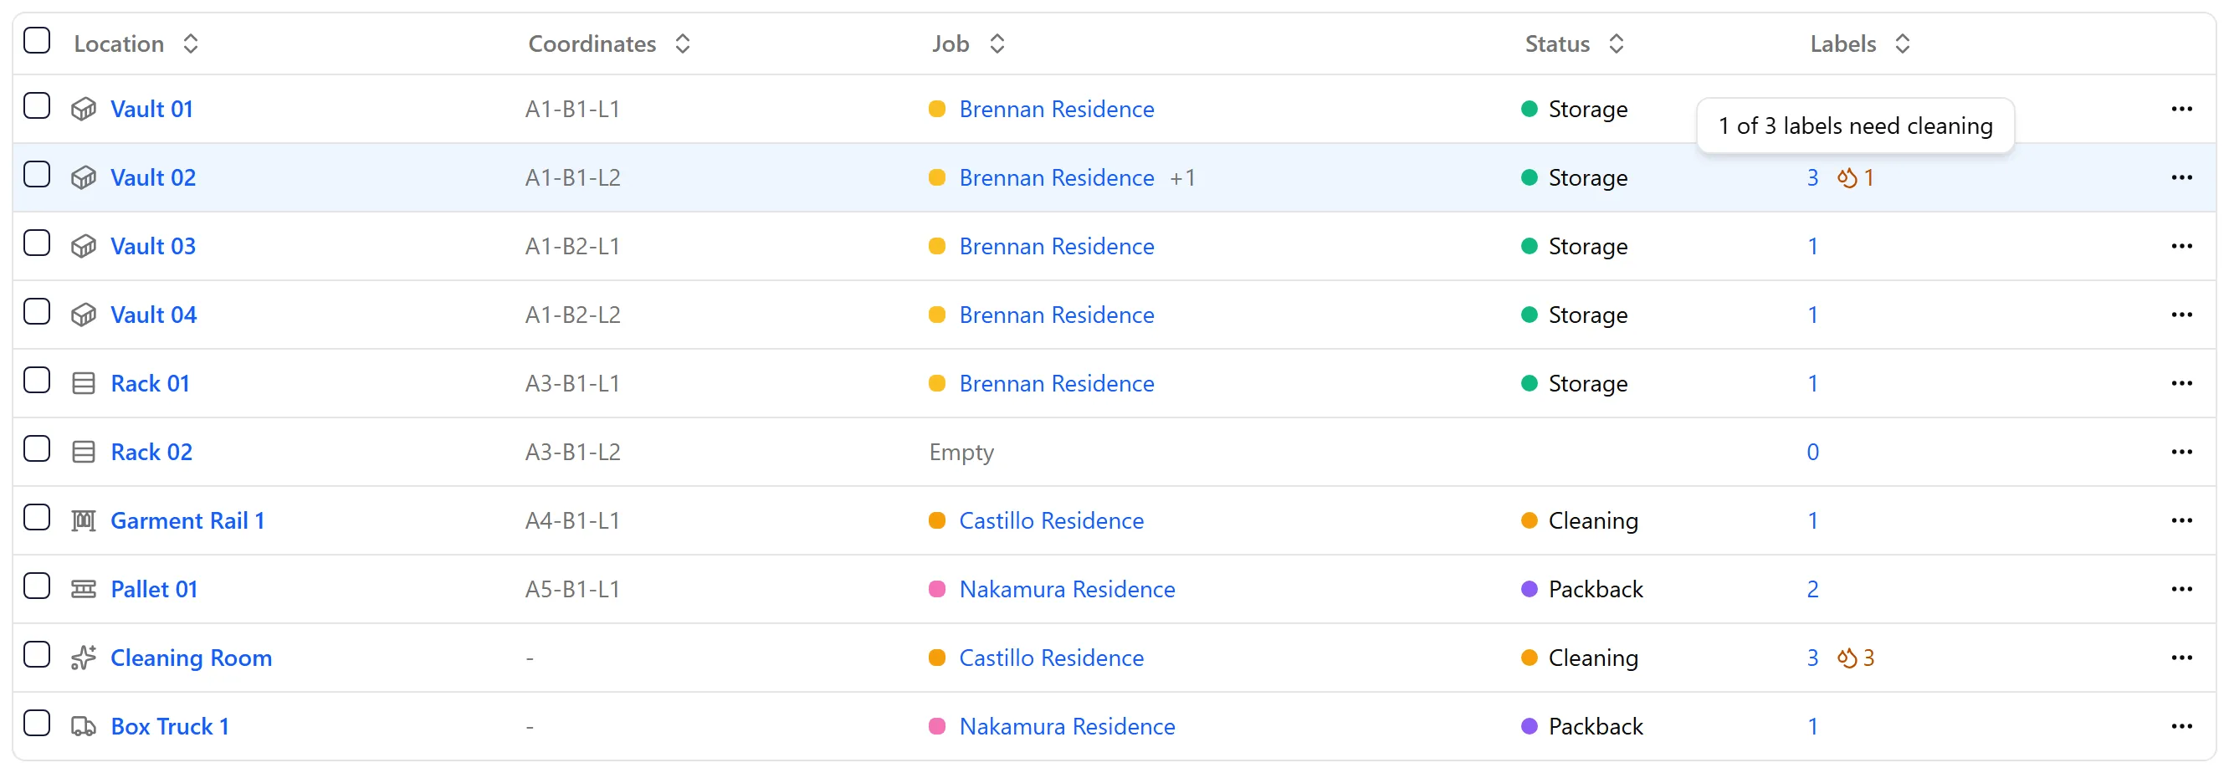
Task: Click the A3-B1-L2 coordinates cell
Action: (573, 452)
